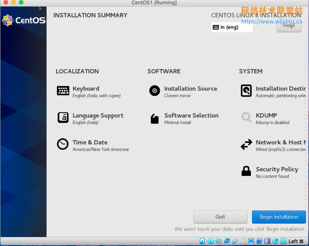Image resolution: width=309 pixels, height=246 pixels.
Task: Select the Language Support icon
Action: (63, 117)
